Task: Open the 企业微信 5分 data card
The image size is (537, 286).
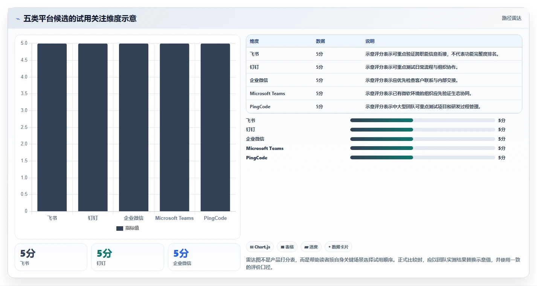Action: (204, 257)
